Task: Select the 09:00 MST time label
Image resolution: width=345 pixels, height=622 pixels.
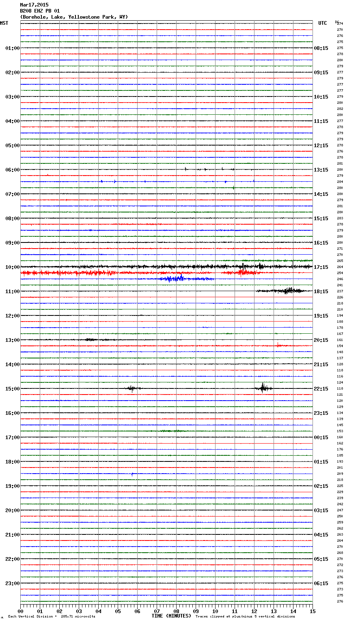Action: (x=12, y=243)
